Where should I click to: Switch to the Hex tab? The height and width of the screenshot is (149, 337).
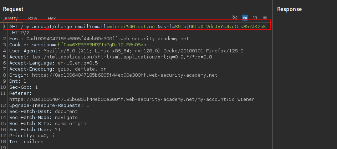click(x=52, y=18)
